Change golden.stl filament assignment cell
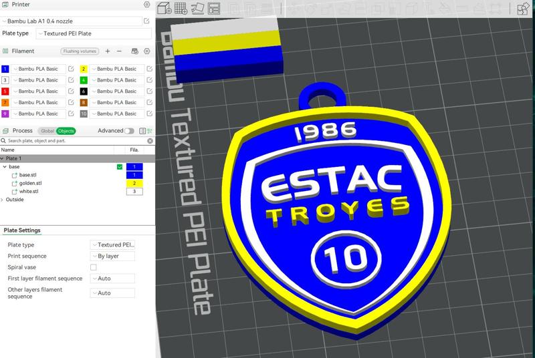535x358 pixels. tap(134, 183)
